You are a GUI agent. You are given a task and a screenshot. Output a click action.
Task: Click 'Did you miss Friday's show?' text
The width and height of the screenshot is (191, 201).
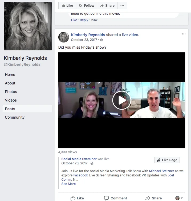click(82, 47)
